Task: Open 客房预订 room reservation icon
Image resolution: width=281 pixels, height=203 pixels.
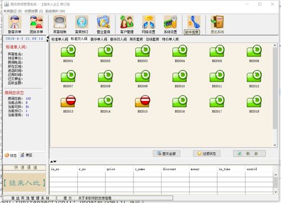Action: tap(82, 25)
